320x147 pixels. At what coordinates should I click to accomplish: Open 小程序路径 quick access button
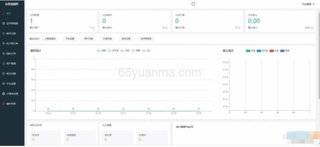point(50,39)
